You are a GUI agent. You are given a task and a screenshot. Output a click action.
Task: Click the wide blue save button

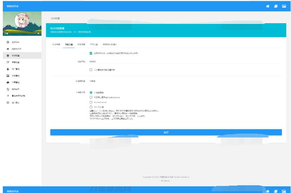click(166, 132)
